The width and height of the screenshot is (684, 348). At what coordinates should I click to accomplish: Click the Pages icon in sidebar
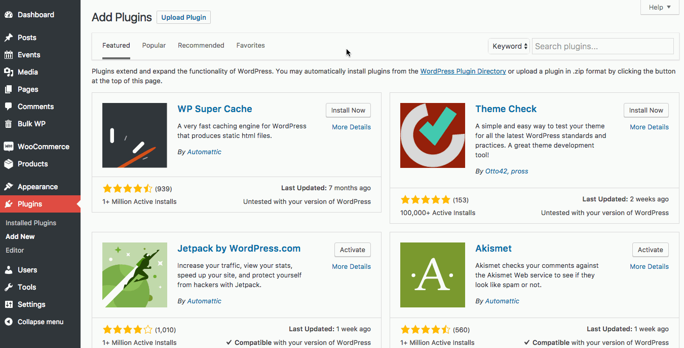9,89
